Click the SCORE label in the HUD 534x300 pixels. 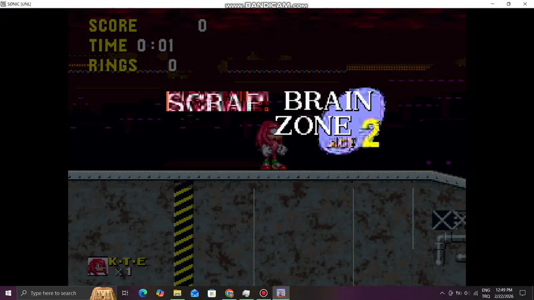point(113,25)
